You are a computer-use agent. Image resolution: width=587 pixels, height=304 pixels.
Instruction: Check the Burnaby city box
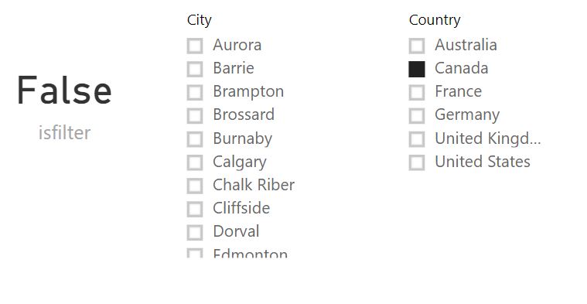[x=195, y=139]
